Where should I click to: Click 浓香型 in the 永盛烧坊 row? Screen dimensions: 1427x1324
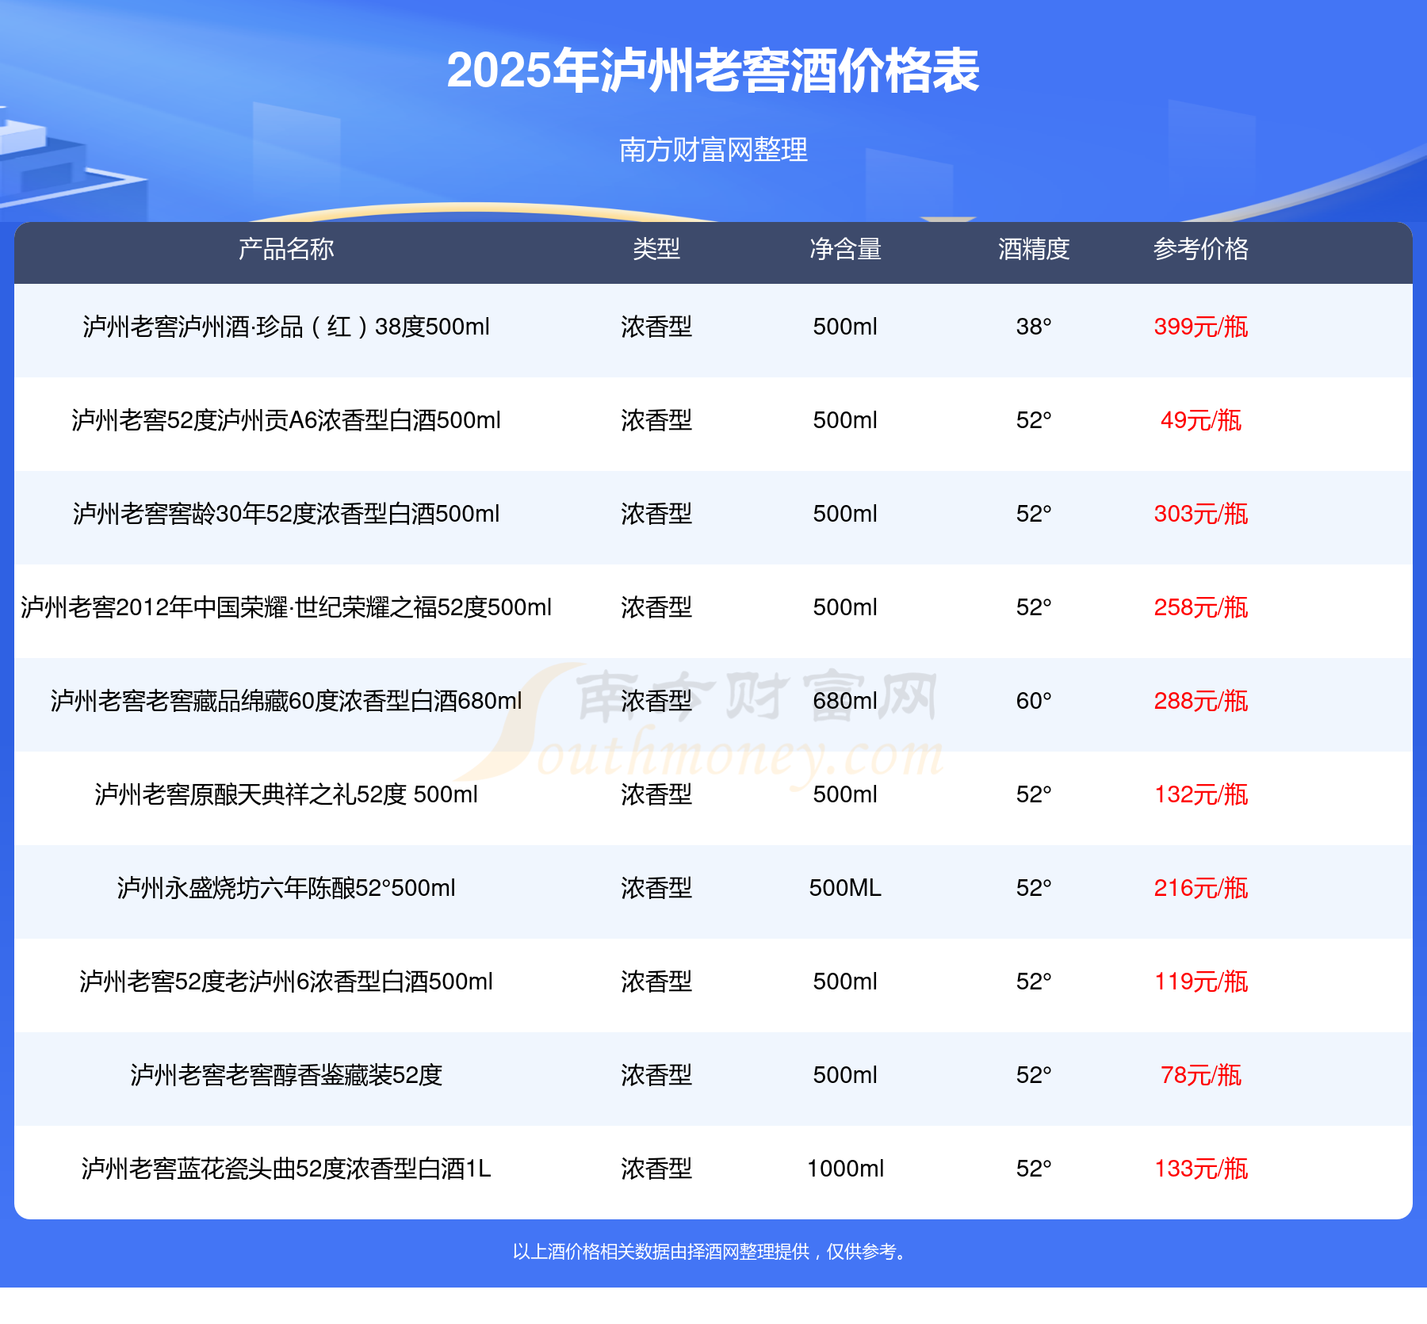click(656, 888)
